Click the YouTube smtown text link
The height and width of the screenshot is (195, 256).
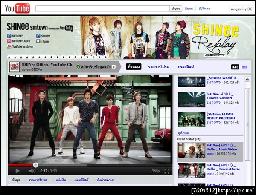(23, 46)
